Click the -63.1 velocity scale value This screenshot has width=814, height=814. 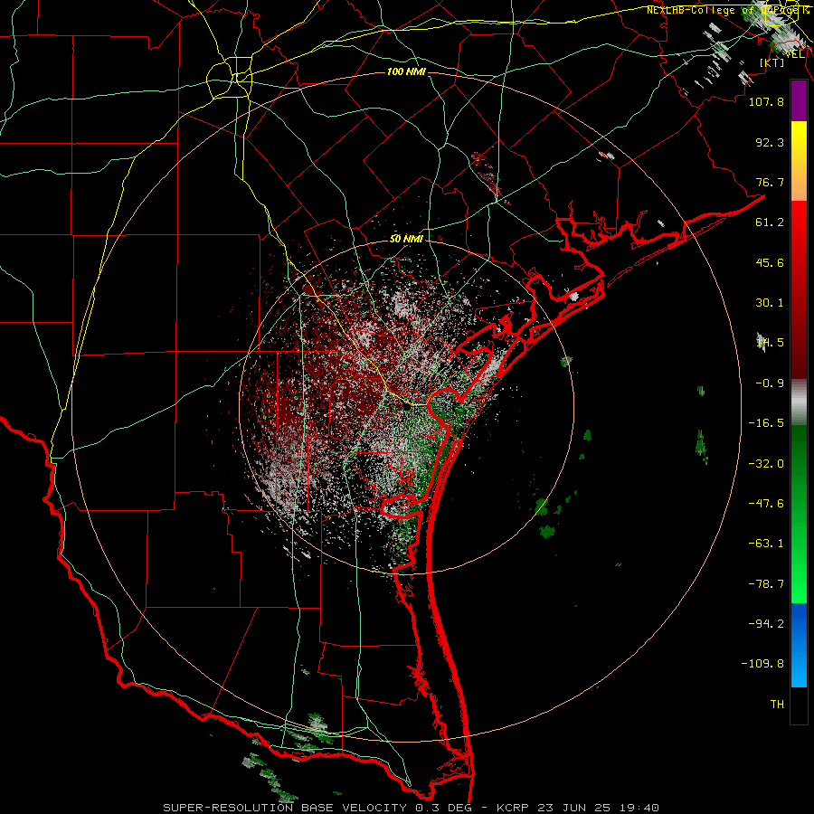(766, 544)
